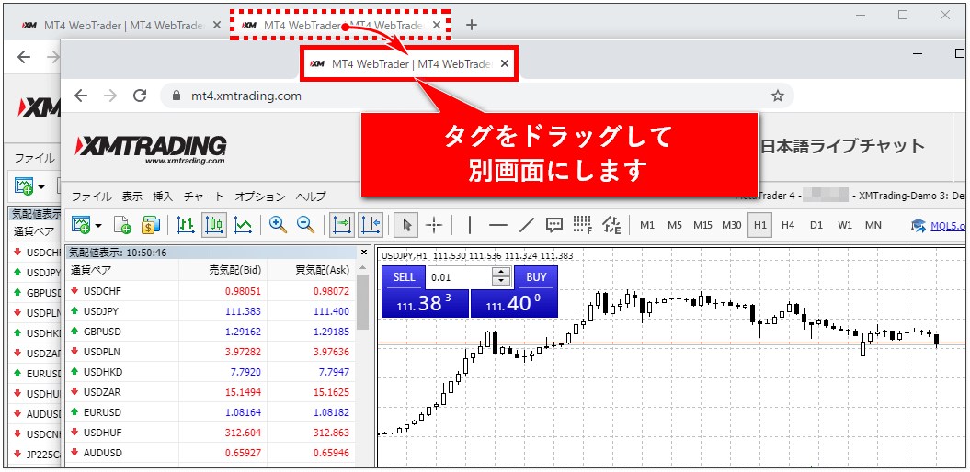Zoom in on the chart

(x=279, y=225)
